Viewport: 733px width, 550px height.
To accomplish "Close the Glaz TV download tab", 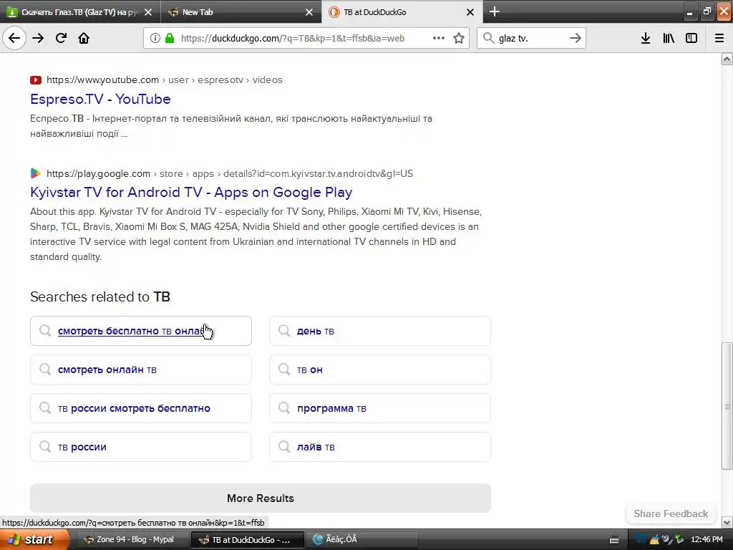I will click(x=148, y=12).
